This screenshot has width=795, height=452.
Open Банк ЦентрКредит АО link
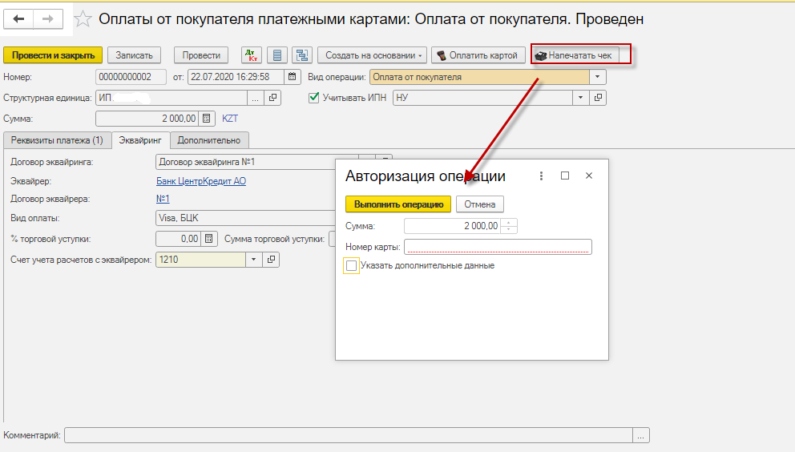pyautogui.click(x=201, y=181)
